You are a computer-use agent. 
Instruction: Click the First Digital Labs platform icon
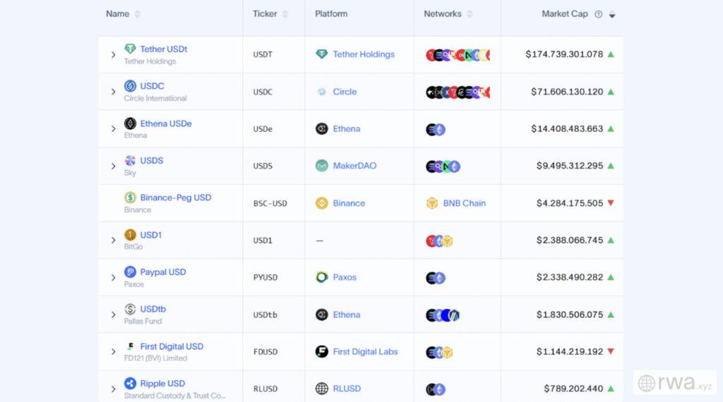[322, 352]
